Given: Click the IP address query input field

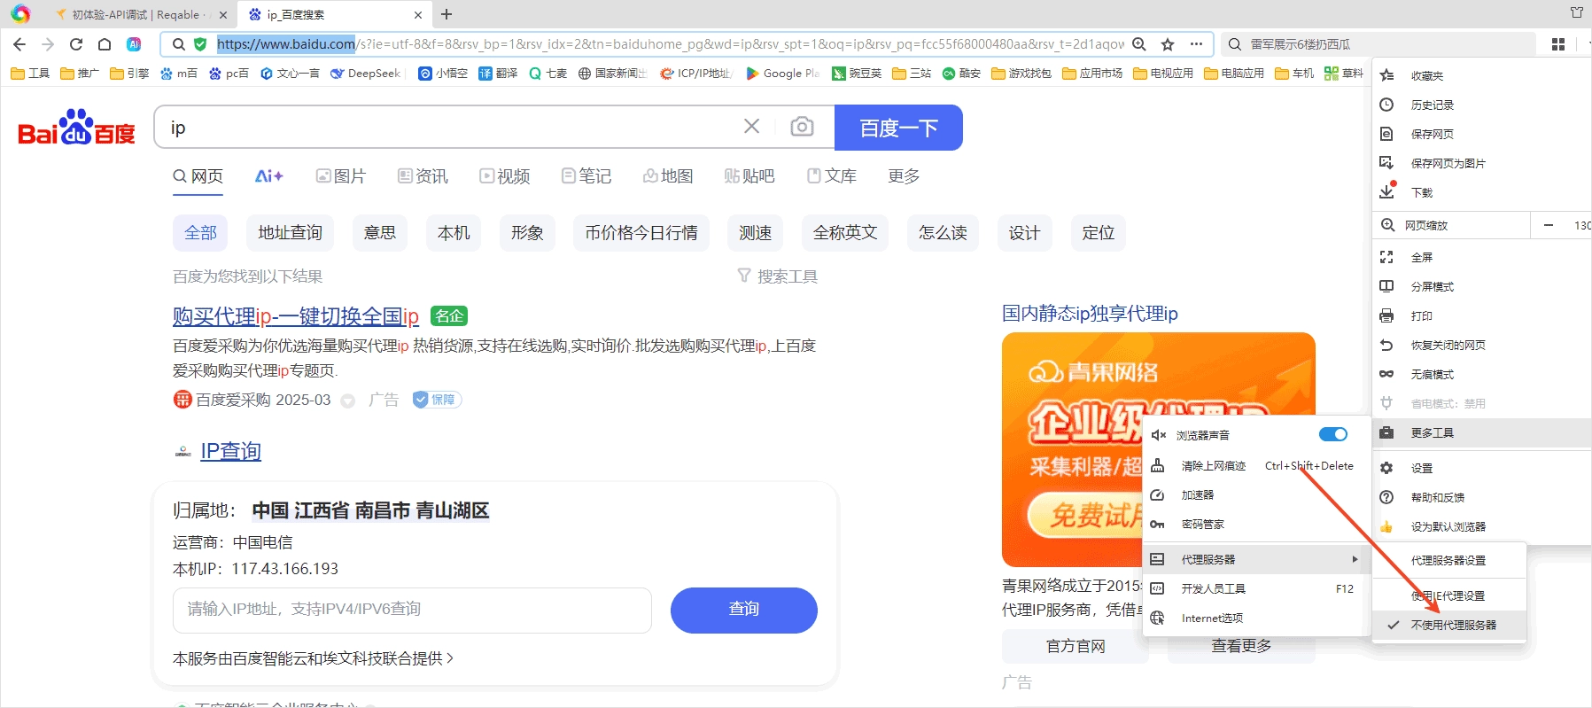Looking at the screenshot, I should pos(412,610).
